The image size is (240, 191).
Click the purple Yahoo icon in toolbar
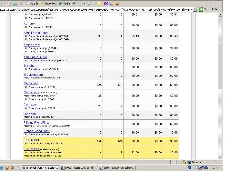point(106,3)
